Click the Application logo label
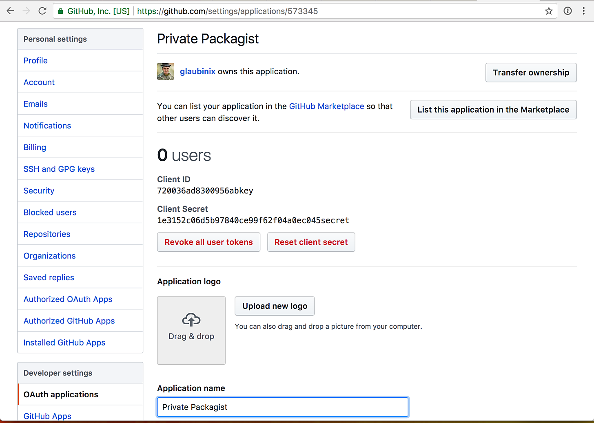Viewport: 594px width, 423px height. pos(189,281)
